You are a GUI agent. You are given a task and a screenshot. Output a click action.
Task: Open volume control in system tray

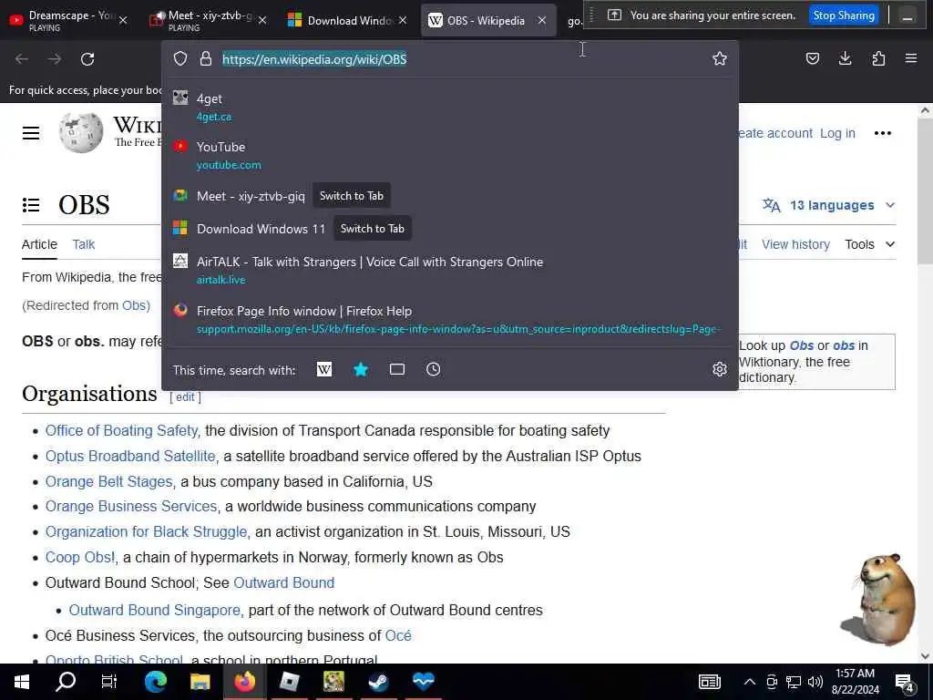tap(815, 682)
